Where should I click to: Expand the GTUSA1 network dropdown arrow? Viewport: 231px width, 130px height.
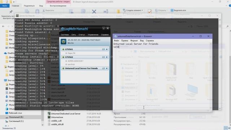107,49
